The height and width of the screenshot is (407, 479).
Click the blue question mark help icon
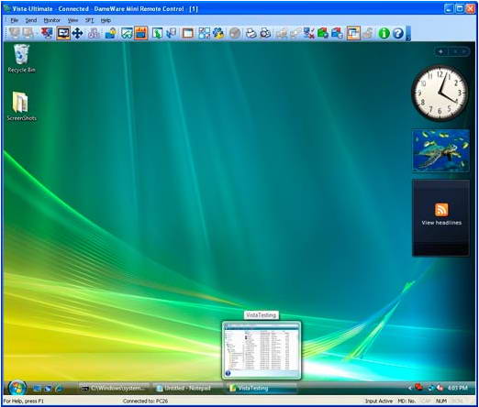click(x=398, y=33)
